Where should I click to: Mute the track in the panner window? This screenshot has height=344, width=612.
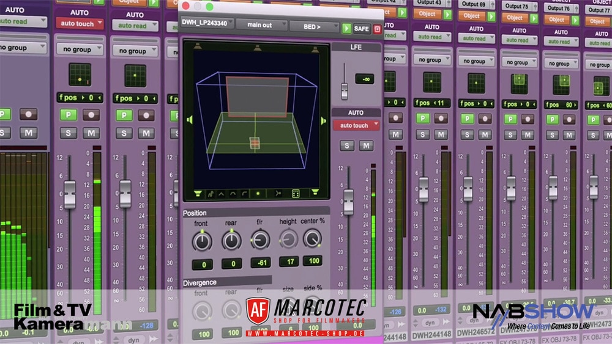coord(366,145)
